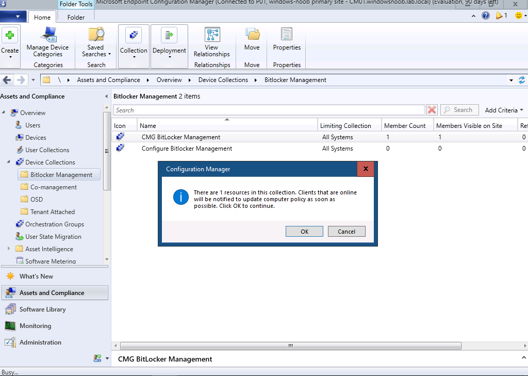The width and height of the screenshot is (528, 376).
Task: Open the address bar history dropdown
Action: click(x=511, y=80)
